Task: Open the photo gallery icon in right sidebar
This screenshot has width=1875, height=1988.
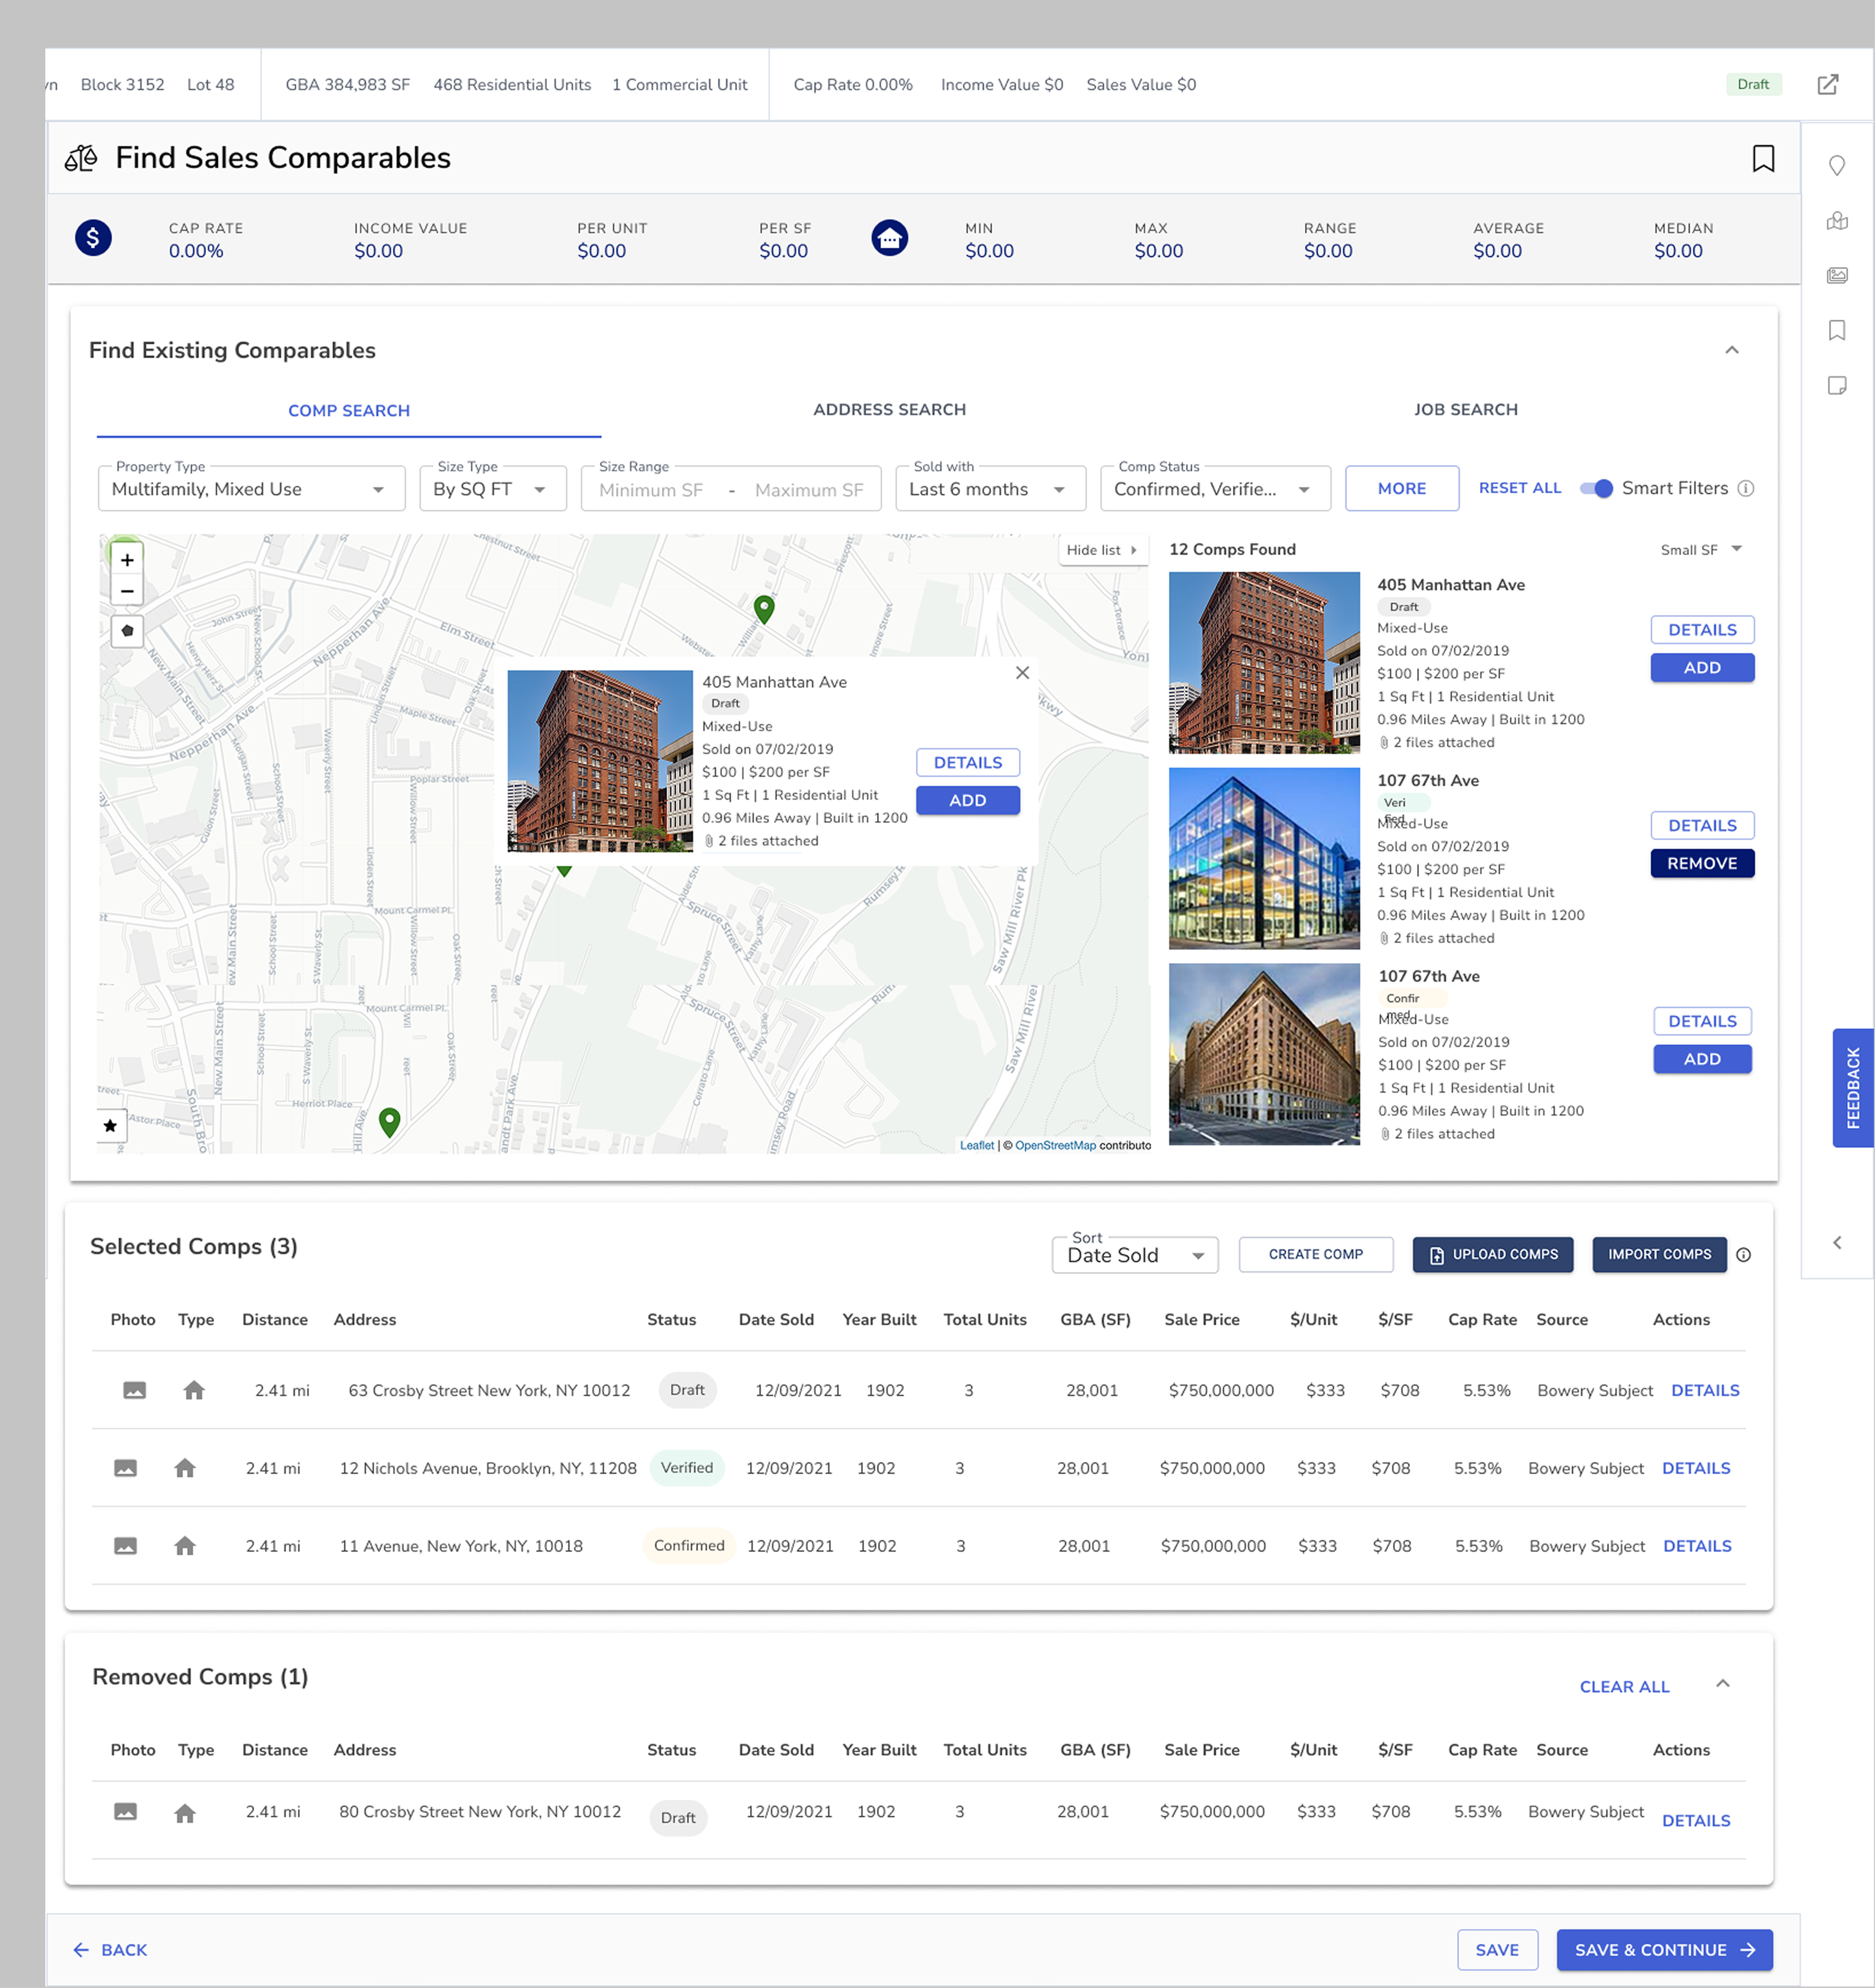Action: (1837, 275)
